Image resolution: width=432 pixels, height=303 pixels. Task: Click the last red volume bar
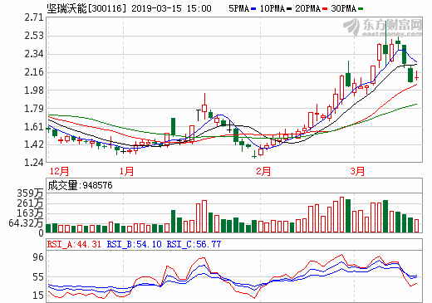point(416,226)
